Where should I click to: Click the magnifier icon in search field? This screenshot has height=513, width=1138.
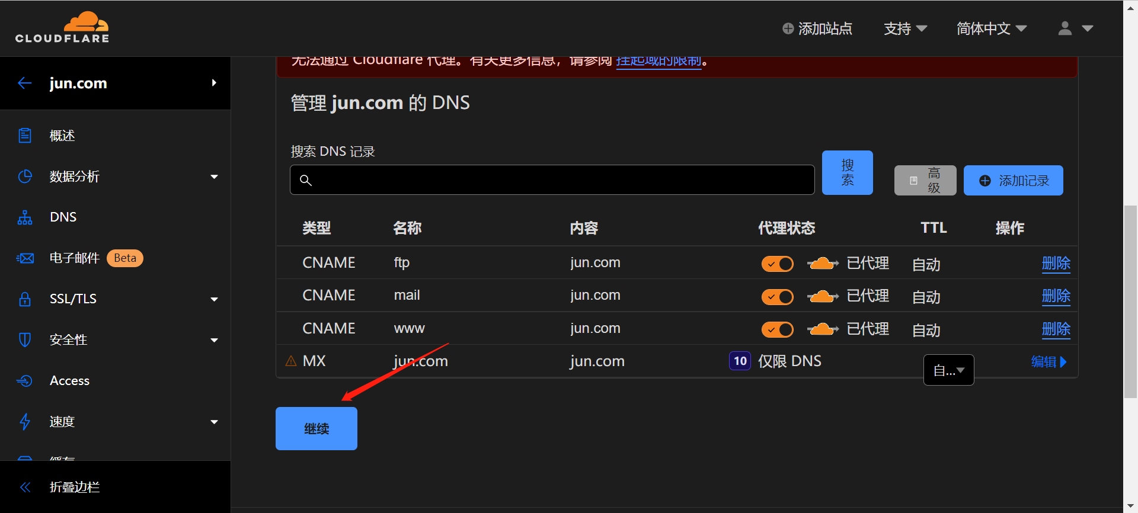click(x=306, y=180)
